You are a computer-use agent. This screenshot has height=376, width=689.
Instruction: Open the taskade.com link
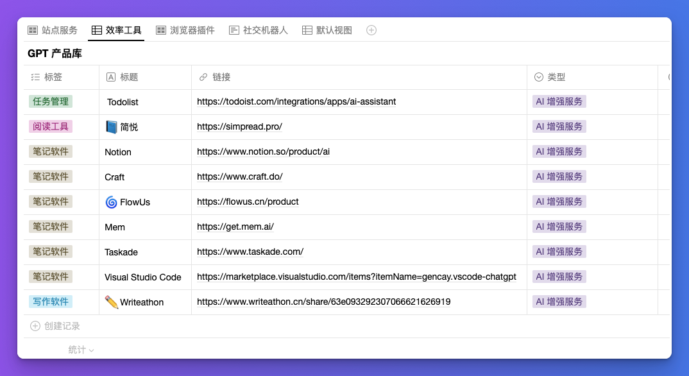pyautogui.click(x=250, y=252)
